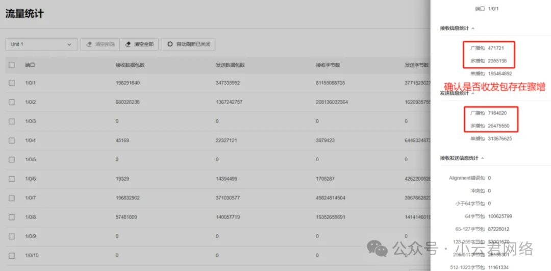The height and width of the screenshot is (271, 551).
Task: Check the box for port 1/0/1
Action: point(12,83)
